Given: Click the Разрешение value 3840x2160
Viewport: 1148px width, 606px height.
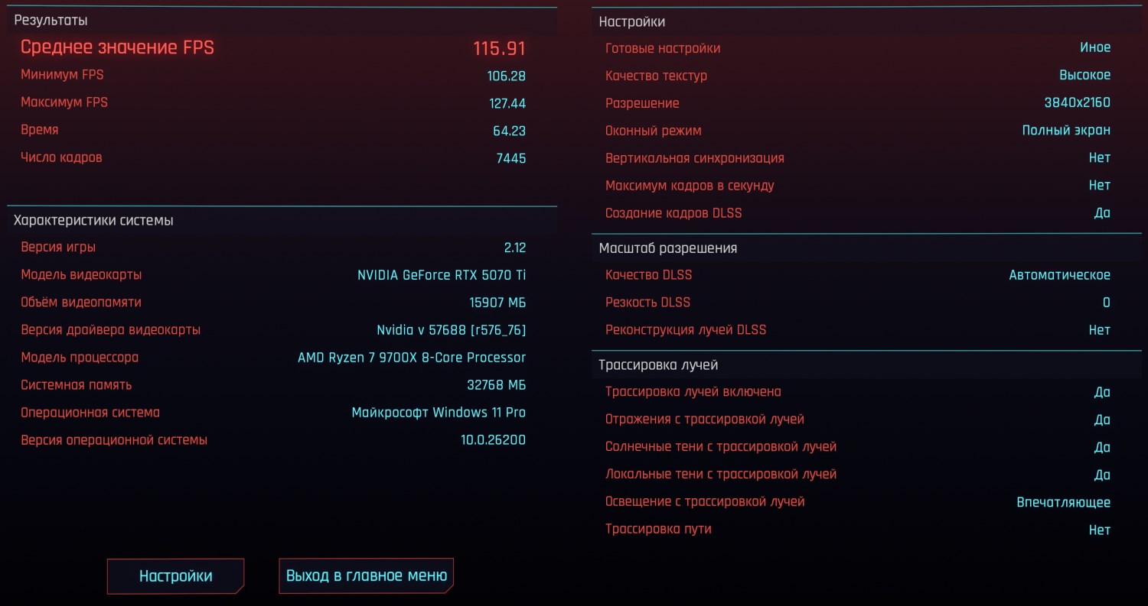Looking at the screenshot, I should [x=1077, y=103].
